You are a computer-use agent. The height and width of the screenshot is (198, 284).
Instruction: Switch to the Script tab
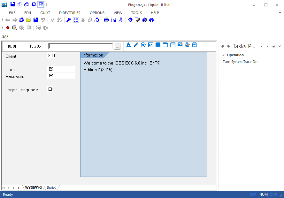(x=51, y=188)
